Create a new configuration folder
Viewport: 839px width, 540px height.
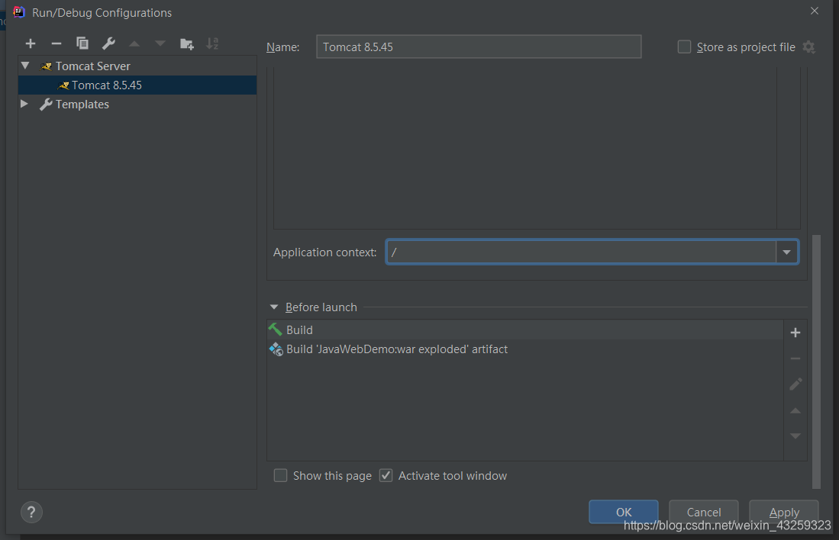pyautogui.click(x=186, y=43)
